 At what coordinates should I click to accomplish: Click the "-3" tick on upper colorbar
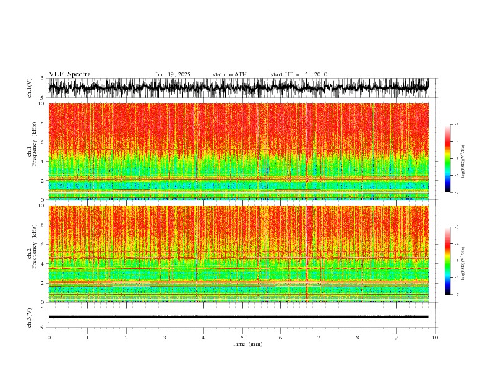[x=456, y=124]
